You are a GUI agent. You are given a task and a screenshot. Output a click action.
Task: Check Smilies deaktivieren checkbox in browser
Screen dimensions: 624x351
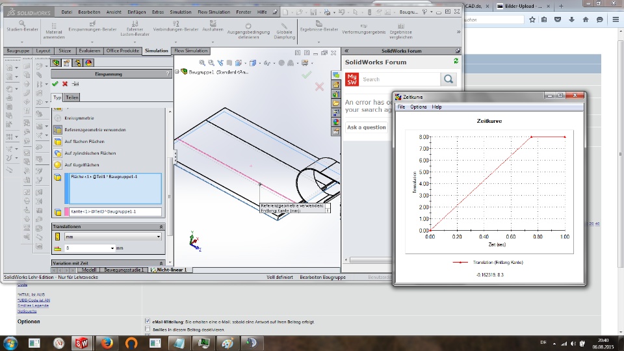pyautogui.click(x=148, y=329)
